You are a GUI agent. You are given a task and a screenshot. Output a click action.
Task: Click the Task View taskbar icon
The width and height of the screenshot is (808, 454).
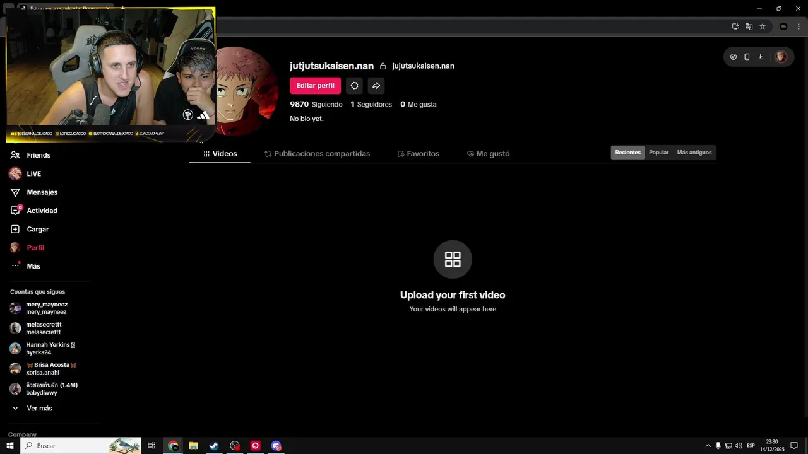pos(151,446)
